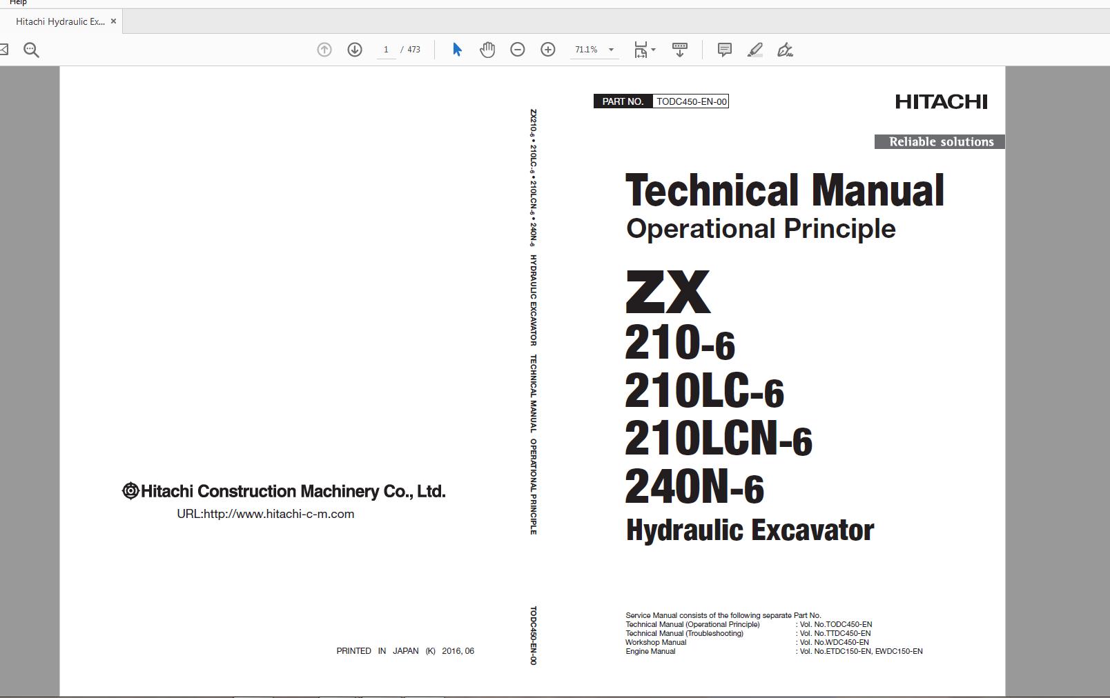Click Vol. No.ETDC150-EN, EWDC150-EN text
The image size is (1110, 698).
click(x=861, y=651)
